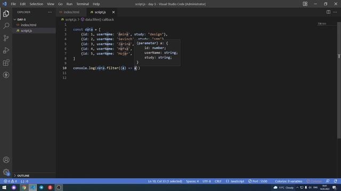Open the Extensions view

[x=6, y=63]
